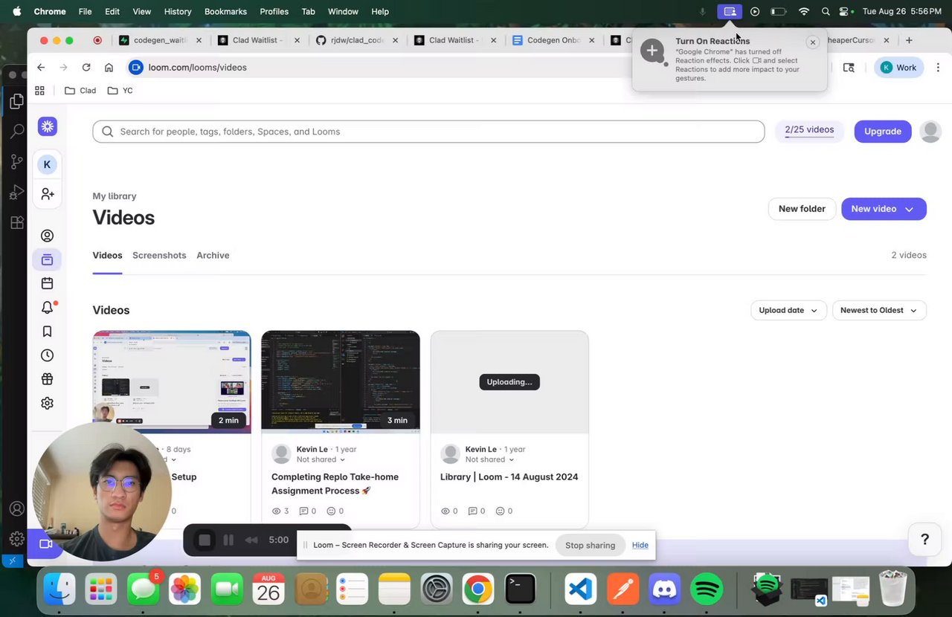Click Chrome's reload page button
Screen dimensions: 952x617
click(86, 67)
